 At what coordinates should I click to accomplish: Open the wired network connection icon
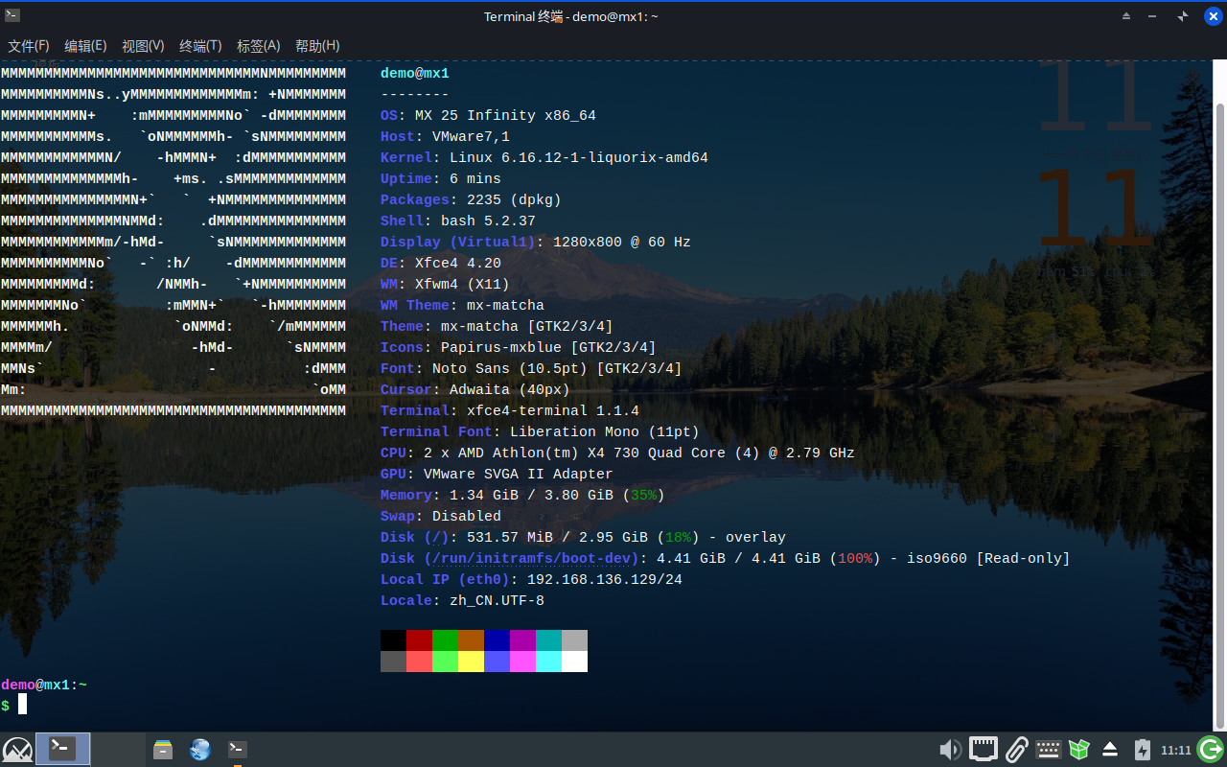coord(984,750)
